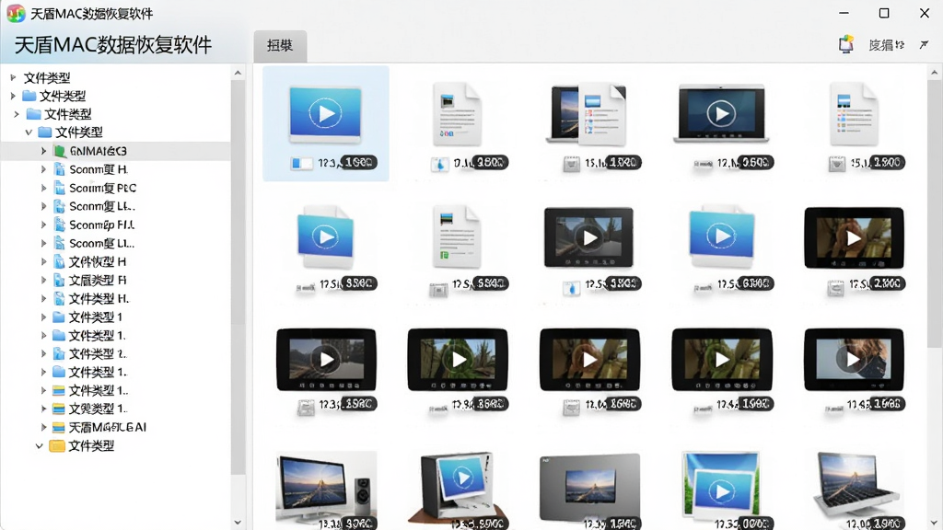This screenshot has width=943, height=530.
Task: Expand the Scomm PtC tree node arrow
Action: point(43,188)
